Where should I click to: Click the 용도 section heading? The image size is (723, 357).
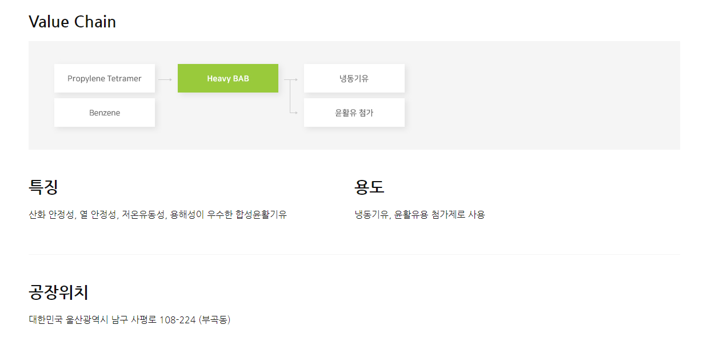[369, 187]
